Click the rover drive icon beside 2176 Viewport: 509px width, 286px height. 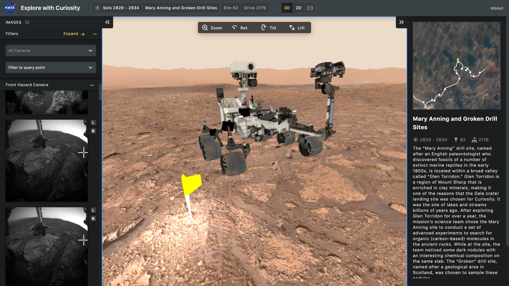pyautogui.click(x=474, y=140)
